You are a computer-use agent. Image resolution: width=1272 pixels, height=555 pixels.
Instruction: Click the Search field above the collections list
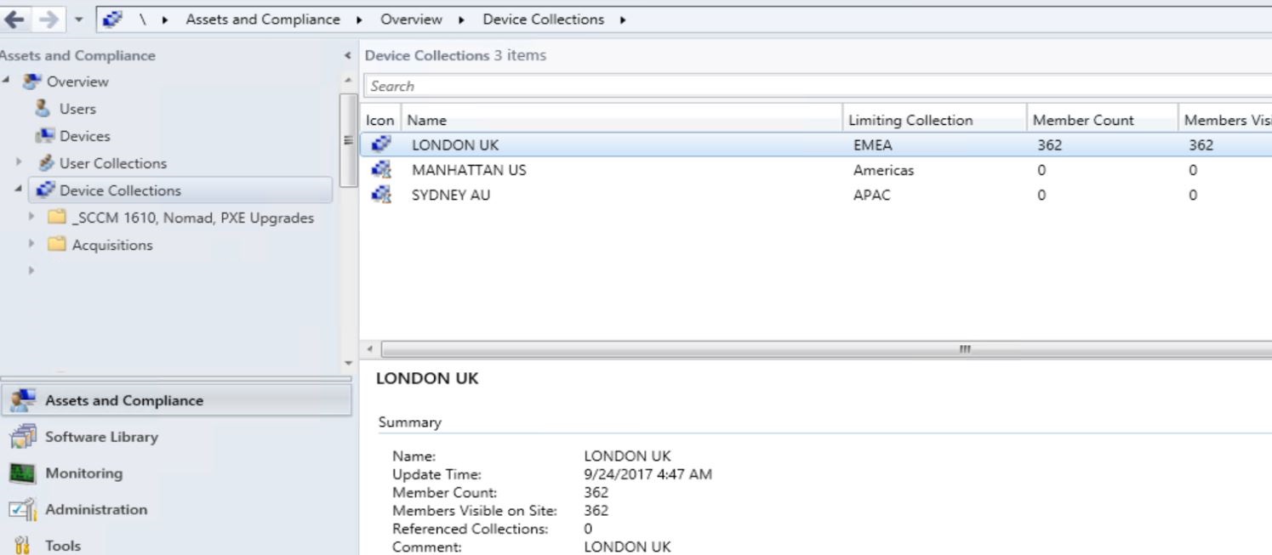596,86
